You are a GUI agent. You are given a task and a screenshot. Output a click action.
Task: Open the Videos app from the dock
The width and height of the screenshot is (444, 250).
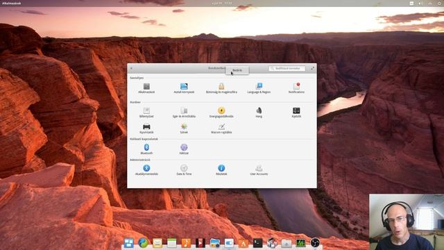point(200,243)
